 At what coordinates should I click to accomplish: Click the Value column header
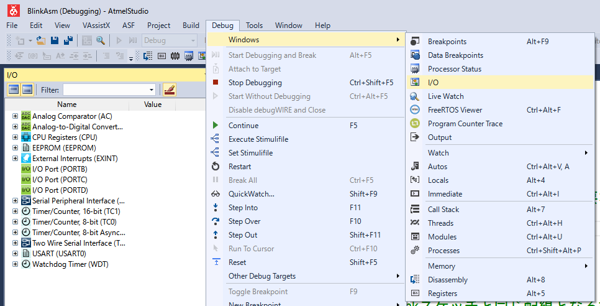(153, 104)
